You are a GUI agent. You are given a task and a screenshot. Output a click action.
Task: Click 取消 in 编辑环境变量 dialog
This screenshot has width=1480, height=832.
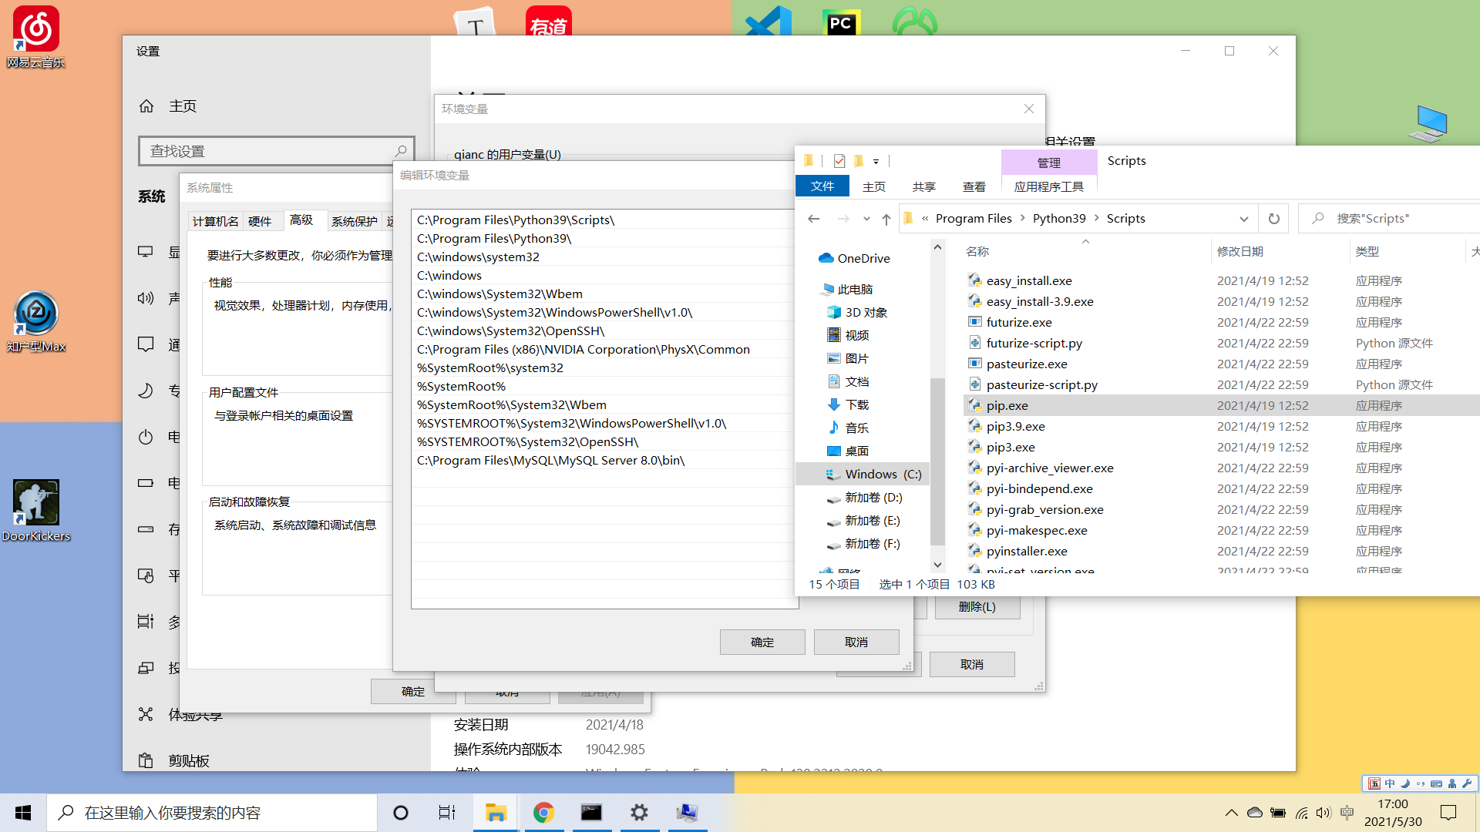coord(856,642)
